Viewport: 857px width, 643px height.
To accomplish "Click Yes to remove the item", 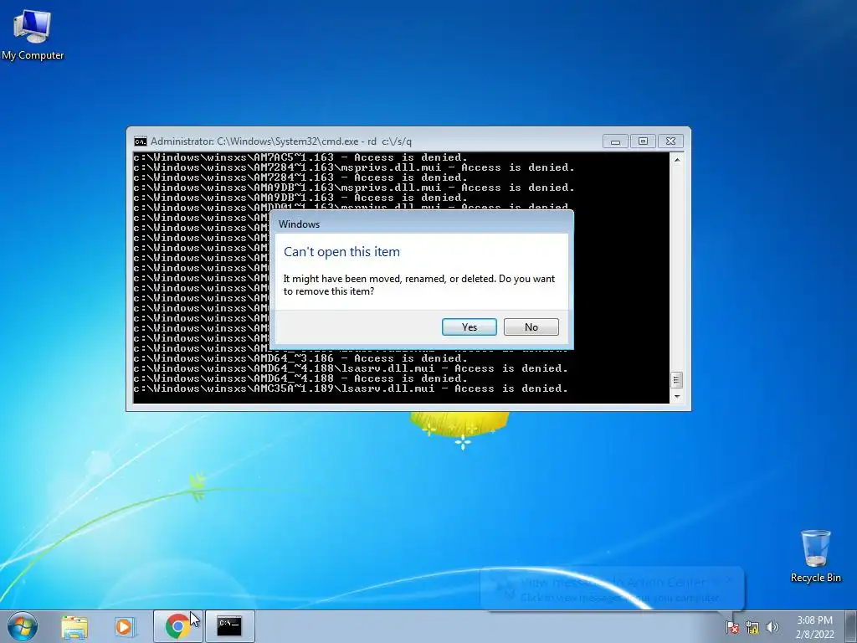I will pyautogui.click(x=469, y=327).
